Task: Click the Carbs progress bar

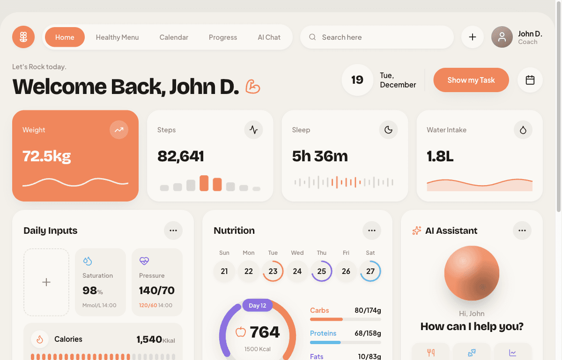Action: [x=346, y=319]
